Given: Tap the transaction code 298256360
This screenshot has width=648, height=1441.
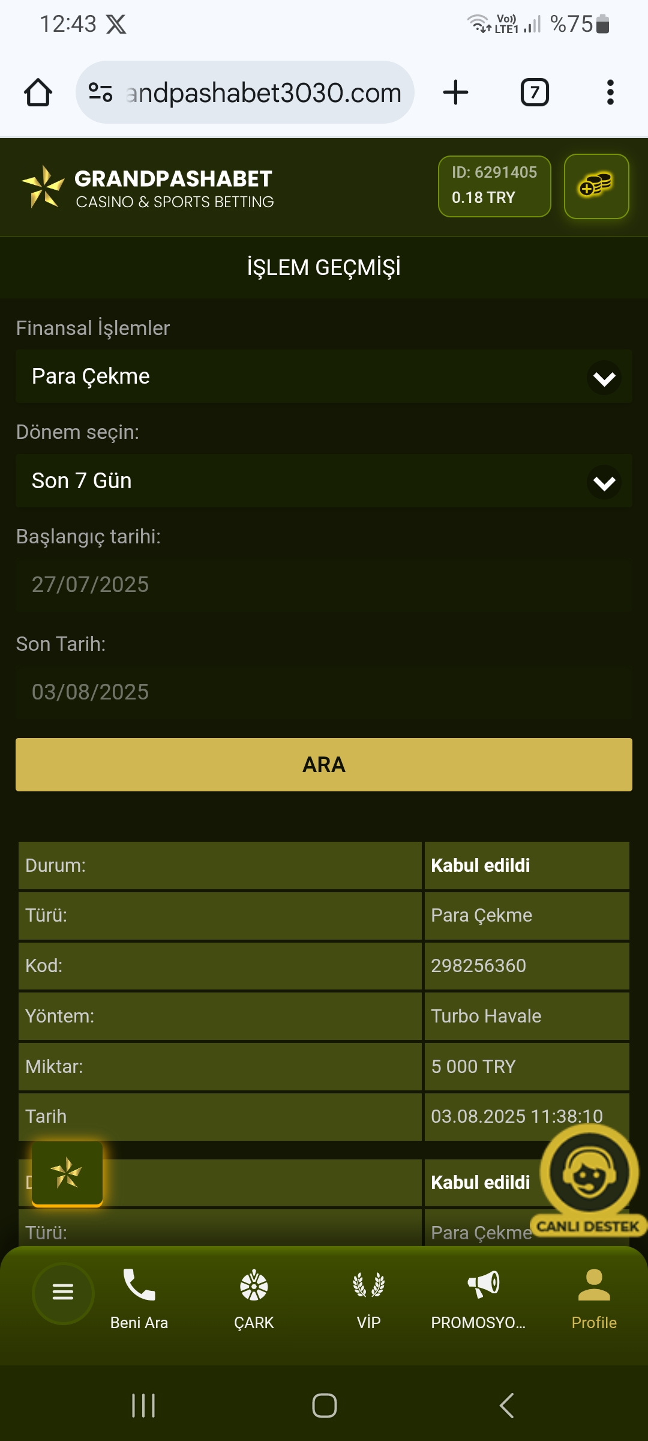Looking at the screenshot, I should [478, 965].
